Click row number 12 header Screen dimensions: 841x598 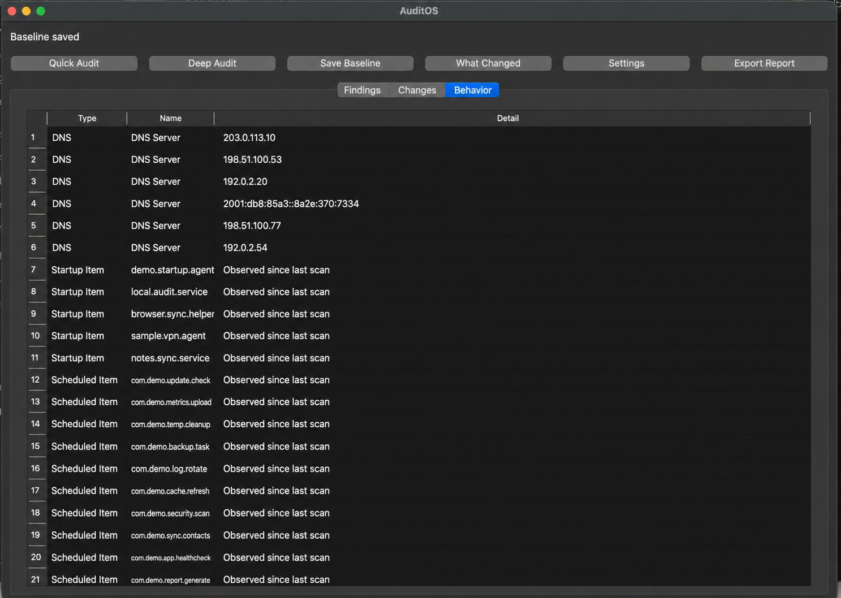[37, 380]
